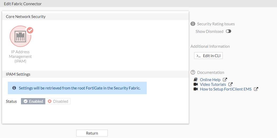The width and height of the screenshot is (277, 138).
Task: Click external-link icon after FortiClient EMS link
Action: coord(256,89)
